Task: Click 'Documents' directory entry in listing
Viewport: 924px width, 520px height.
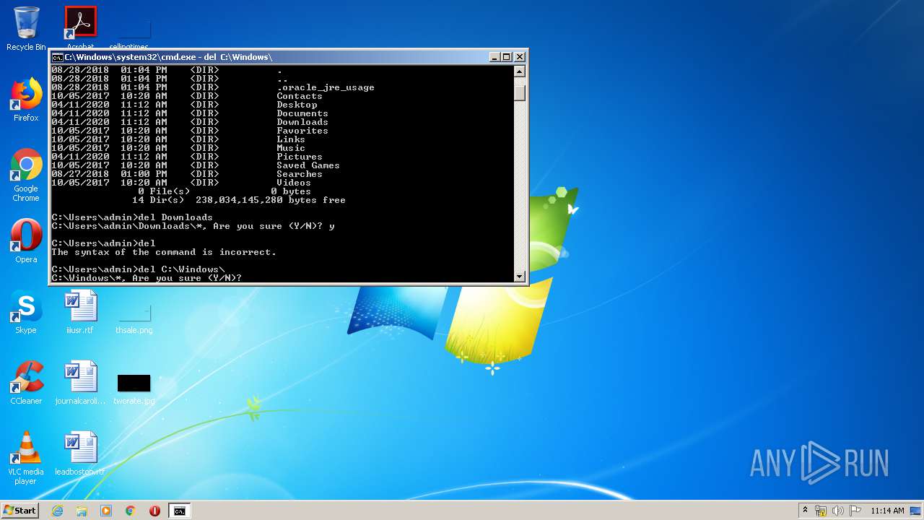Action: click(302, 113)
